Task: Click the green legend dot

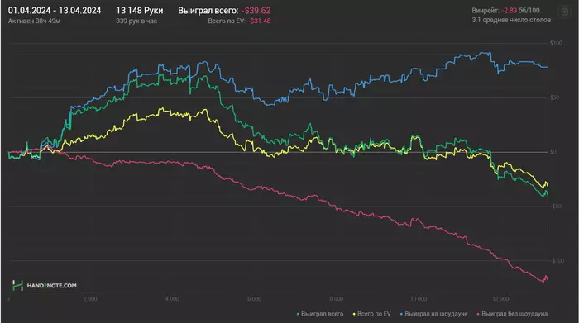Action: tap(298, 314)
